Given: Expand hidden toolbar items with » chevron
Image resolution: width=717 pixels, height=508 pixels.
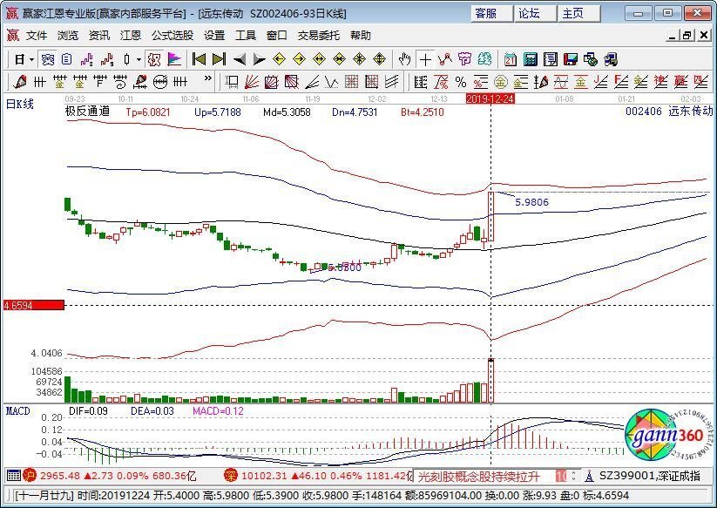Looking at the screenshot, I should [208, 78].
